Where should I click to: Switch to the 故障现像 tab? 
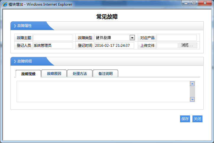point(28,74)
